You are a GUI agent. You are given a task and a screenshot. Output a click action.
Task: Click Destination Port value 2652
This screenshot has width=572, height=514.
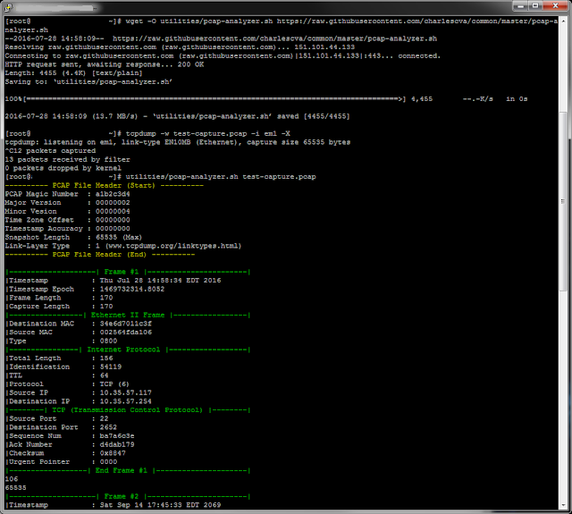(108, 427)
